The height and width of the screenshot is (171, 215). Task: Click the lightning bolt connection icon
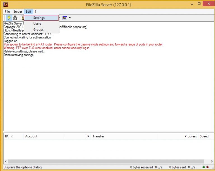click(x=9, y=18)
